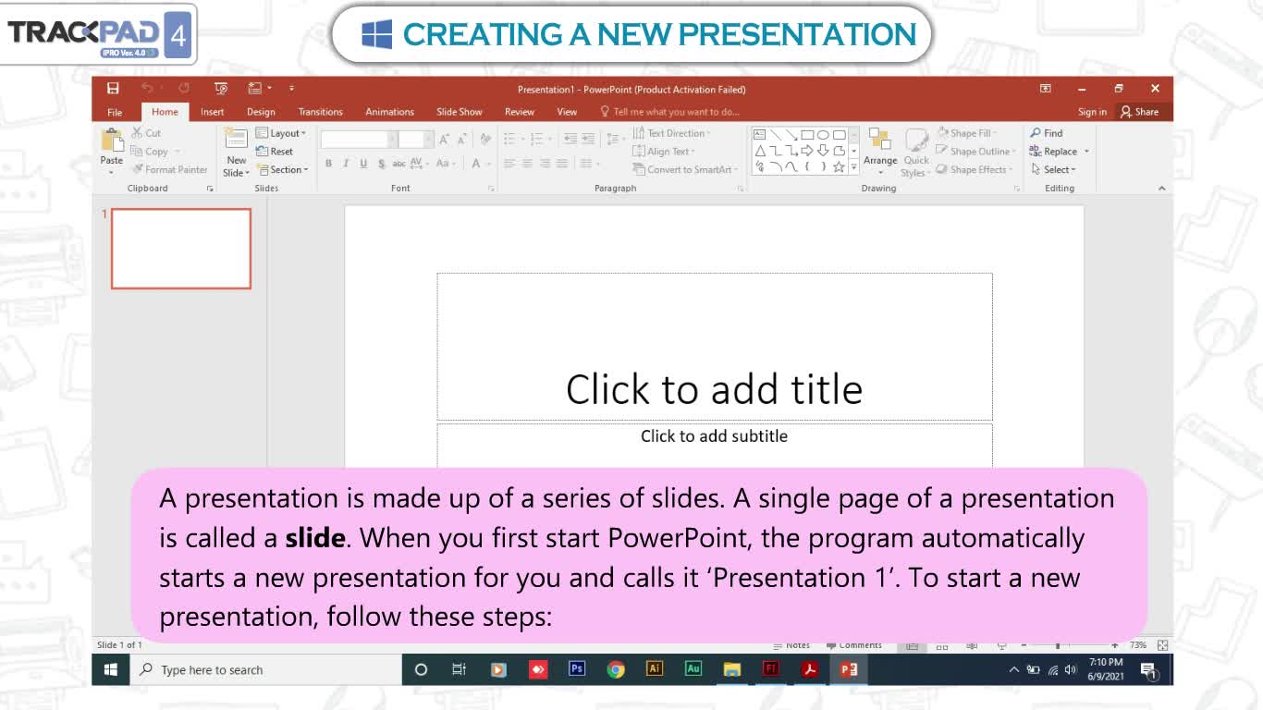The height and width of the screenshot is (710, 1263).
Task: Click the 73% zoom level
Action: coord(1137,645)
